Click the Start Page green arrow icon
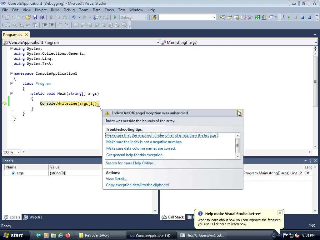 tap(257, 17)
